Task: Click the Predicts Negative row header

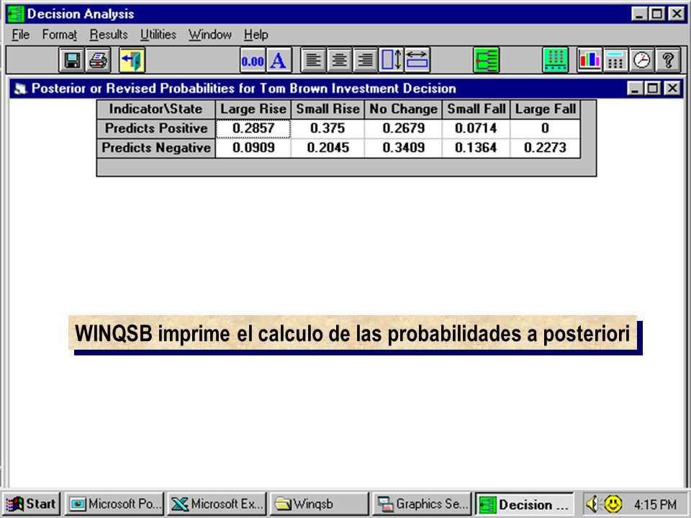Action: 156,148
